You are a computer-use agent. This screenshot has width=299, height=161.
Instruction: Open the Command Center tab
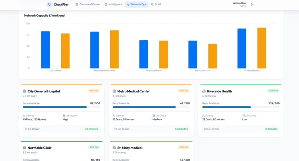88,4
